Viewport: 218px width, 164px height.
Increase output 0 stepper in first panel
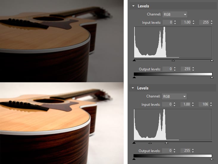[175, 68]
